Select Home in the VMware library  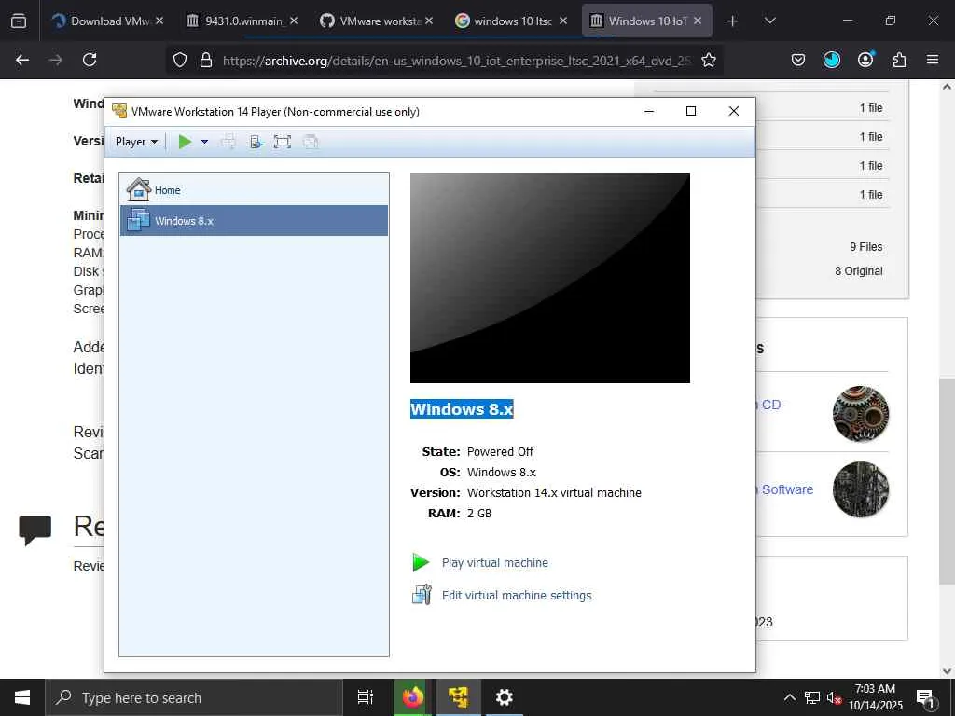pos(254,190)
